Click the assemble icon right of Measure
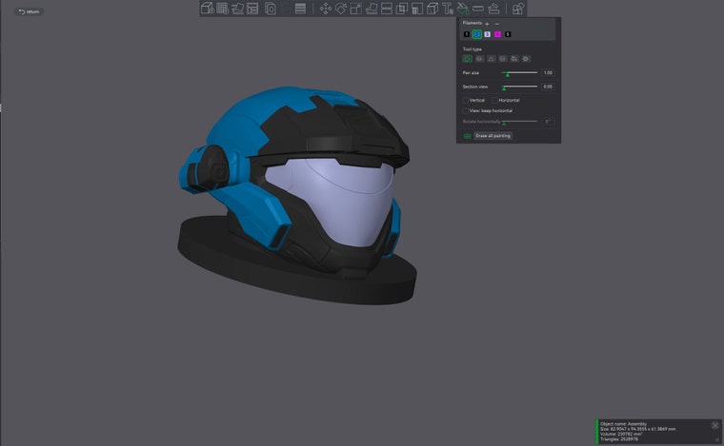724x446 pixels. [x=493, y=9]
